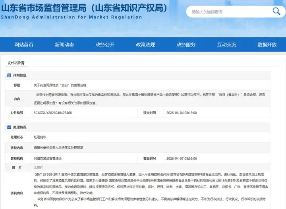The image size is (286, 209).
Task: Click the disclaimer paragraph starting 政务咨询回复内容
Action: (150, 202)
